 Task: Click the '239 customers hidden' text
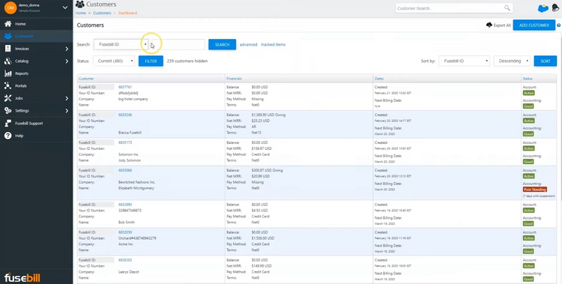pos(187,61)
